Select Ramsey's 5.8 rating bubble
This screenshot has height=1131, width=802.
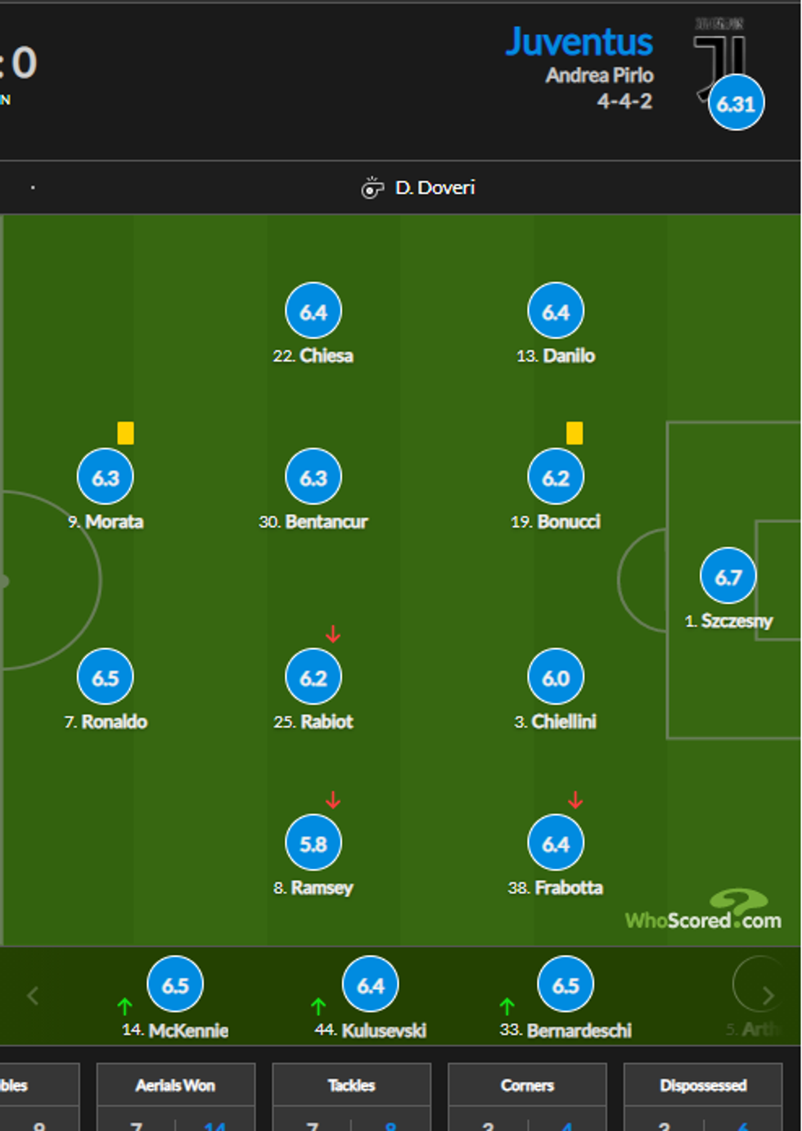(x=313, y=844)
